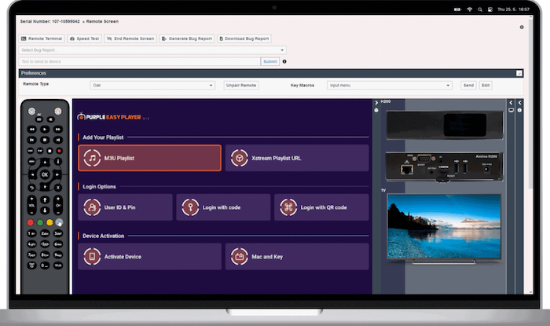Select Login with QR code option
The height and width of the screenshot is (326, 550).
(x=321, y=207)
